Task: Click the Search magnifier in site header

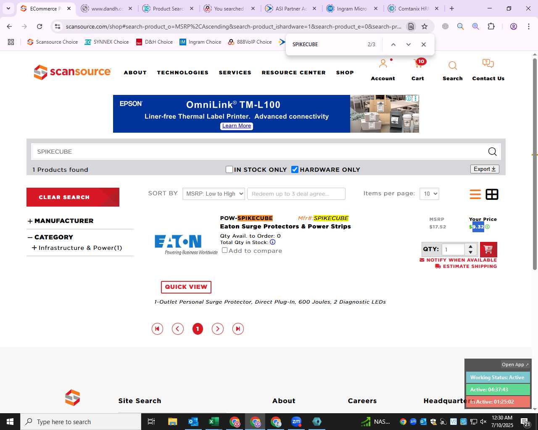Action: click(x=453, y=66)
